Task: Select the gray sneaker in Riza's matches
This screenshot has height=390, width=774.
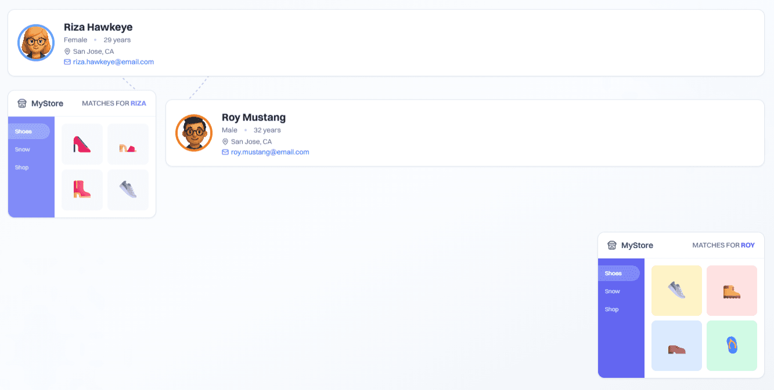Action: (x=128, y=189)
